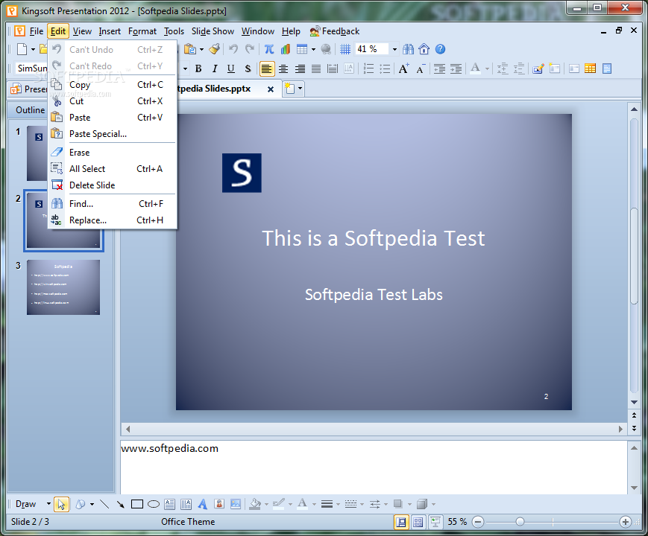The height and width of the screenshot is (536, 648).
Task: Open new tab dropdown arrow
Action: (x=300, y=89)
